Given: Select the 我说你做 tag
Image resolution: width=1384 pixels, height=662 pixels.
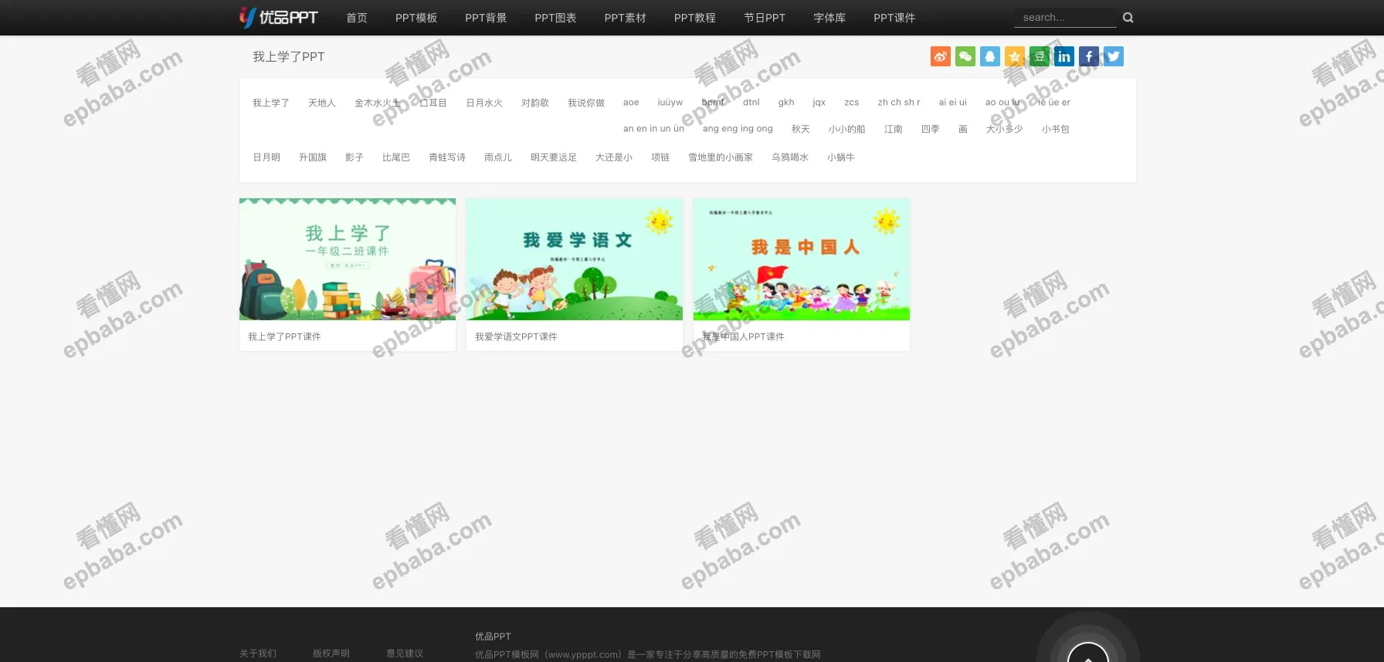Looking at the screenshot, I should [x=586, y=103].
